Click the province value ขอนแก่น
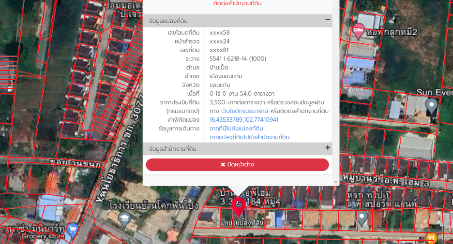 point(220,85)
